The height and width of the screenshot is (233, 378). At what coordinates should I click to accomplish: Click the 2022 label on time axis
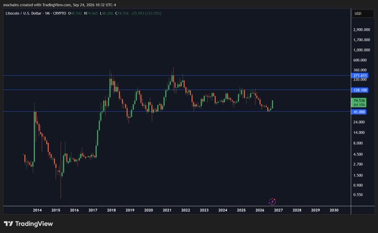tap(185, 210)
